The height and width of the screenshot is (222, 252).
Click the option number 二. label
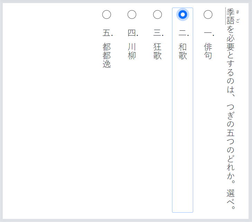point(183,33)
